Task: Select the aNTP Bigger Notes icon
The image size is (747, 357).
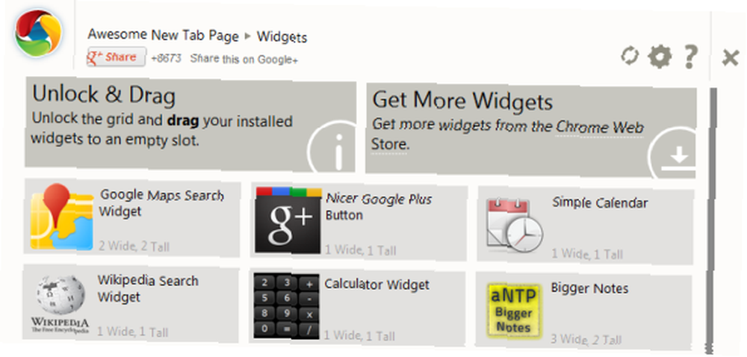Action: 515,311
